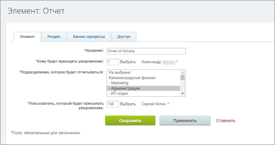The image size is (275, 145).
Task: Remove Сергей Котик user selection
Action: click(168, 103)
